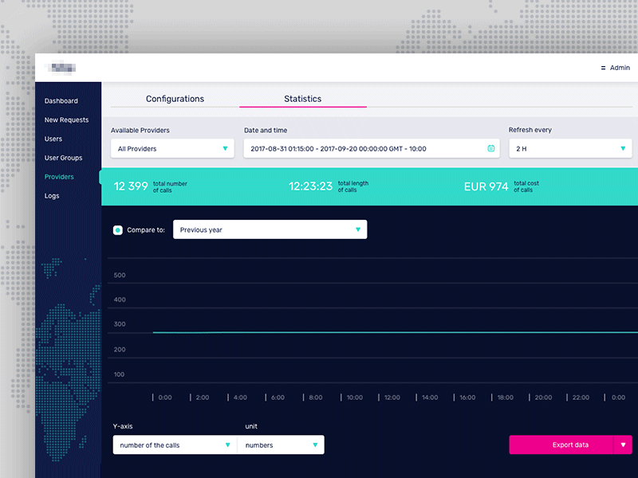Switch to the Configurations tab
Screen dimensions: 638x478
pos(174,99)
